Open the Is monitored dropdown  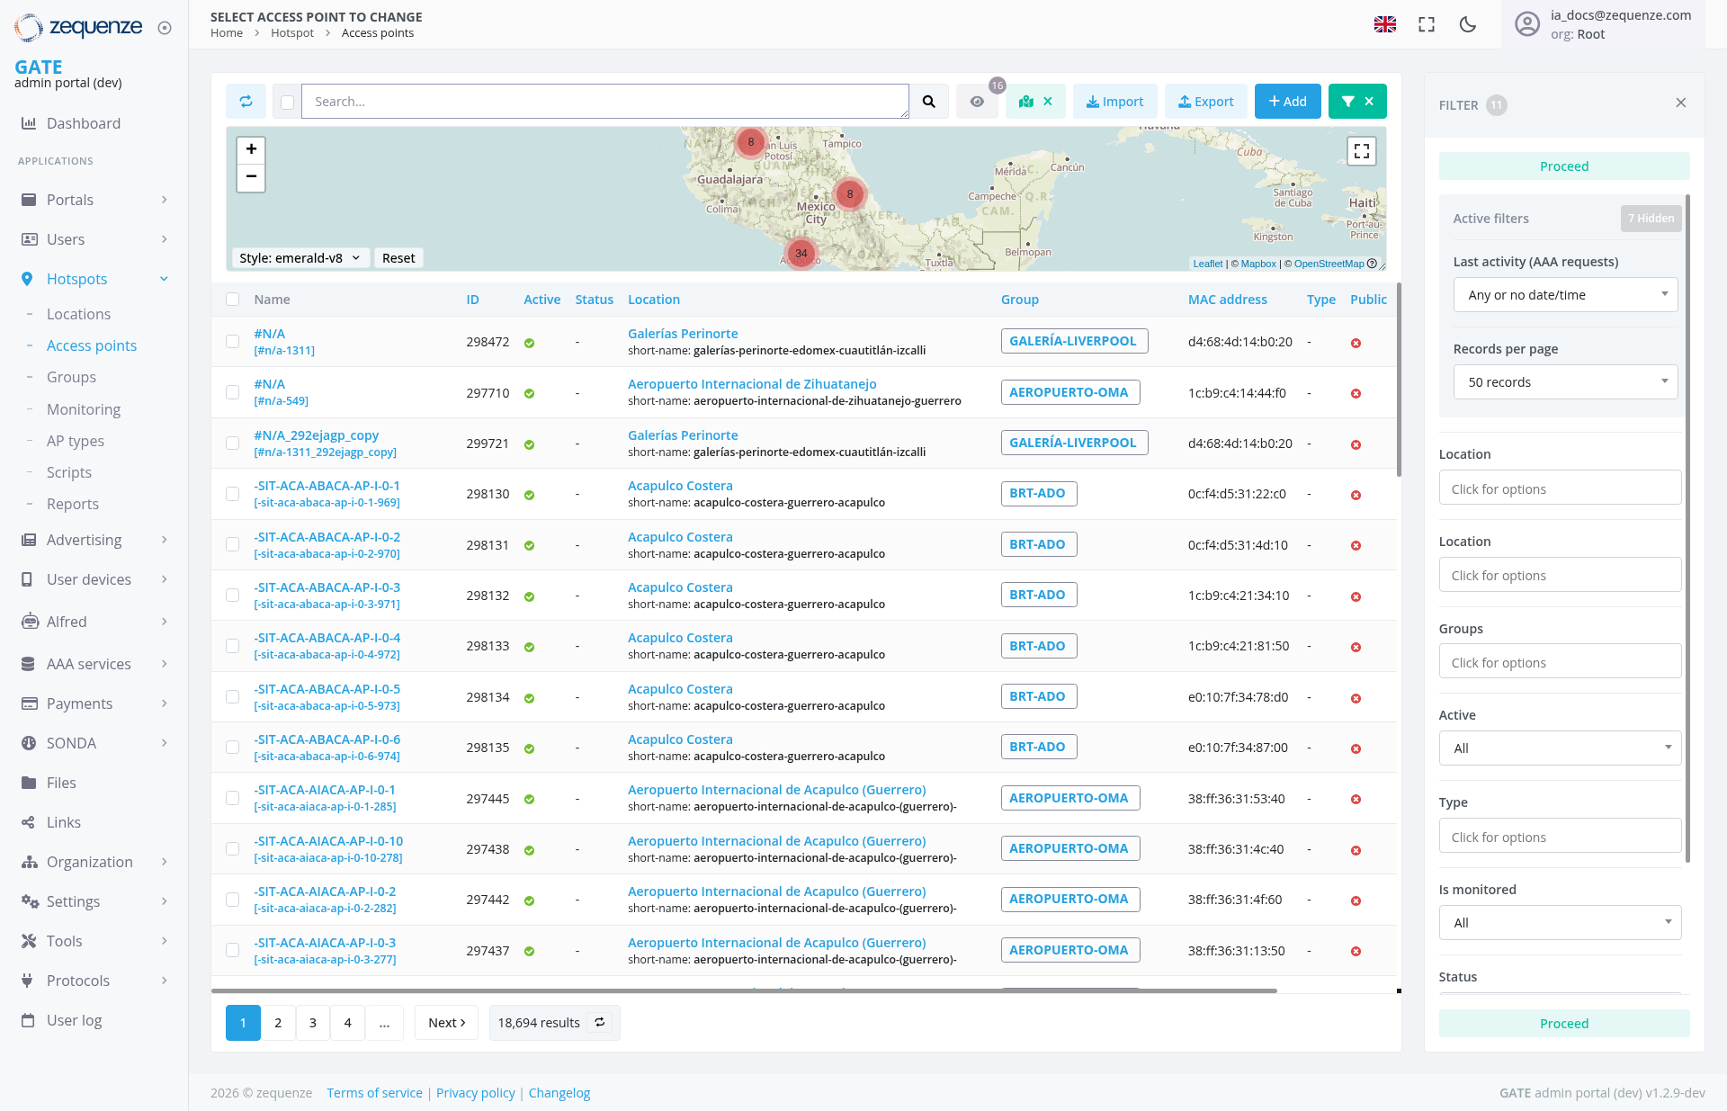tap(1559, 922)
